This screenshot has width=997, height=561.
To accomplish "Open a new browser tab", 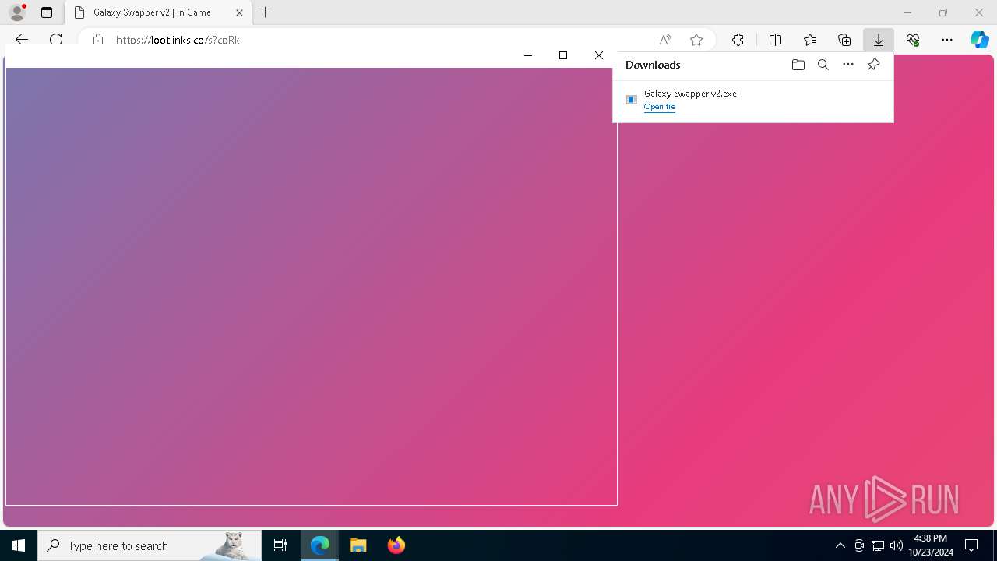I will tap(266, 12).
